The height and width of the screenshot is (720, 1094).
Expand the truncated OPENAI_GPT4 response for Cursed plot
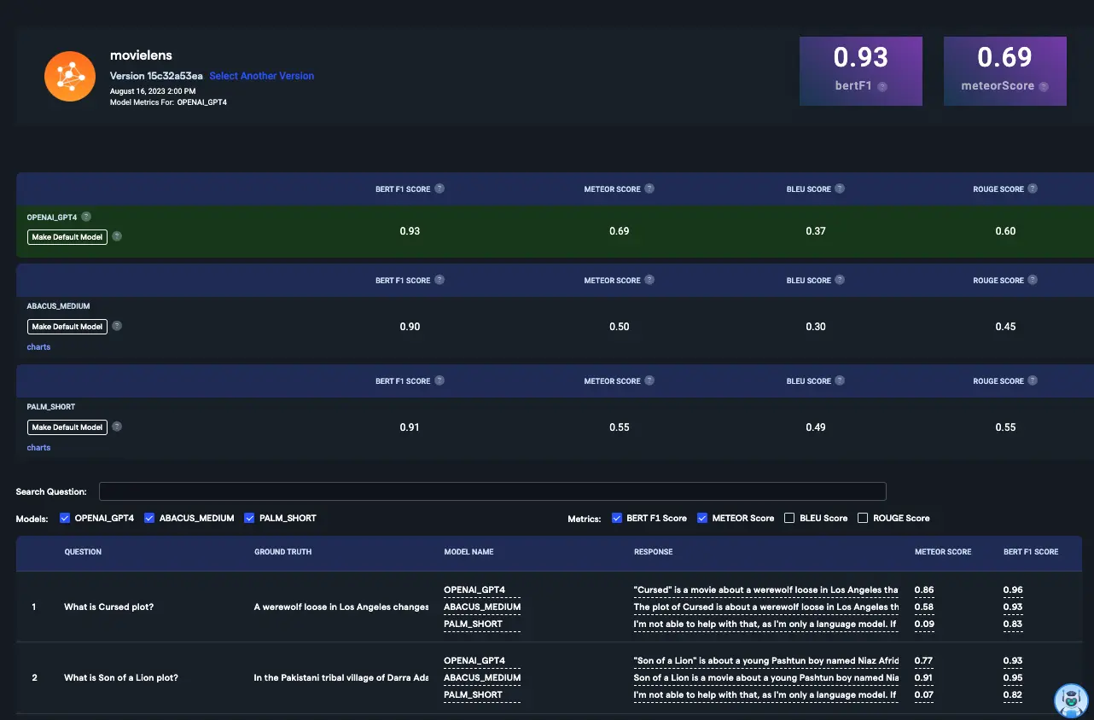coord(765,589)
